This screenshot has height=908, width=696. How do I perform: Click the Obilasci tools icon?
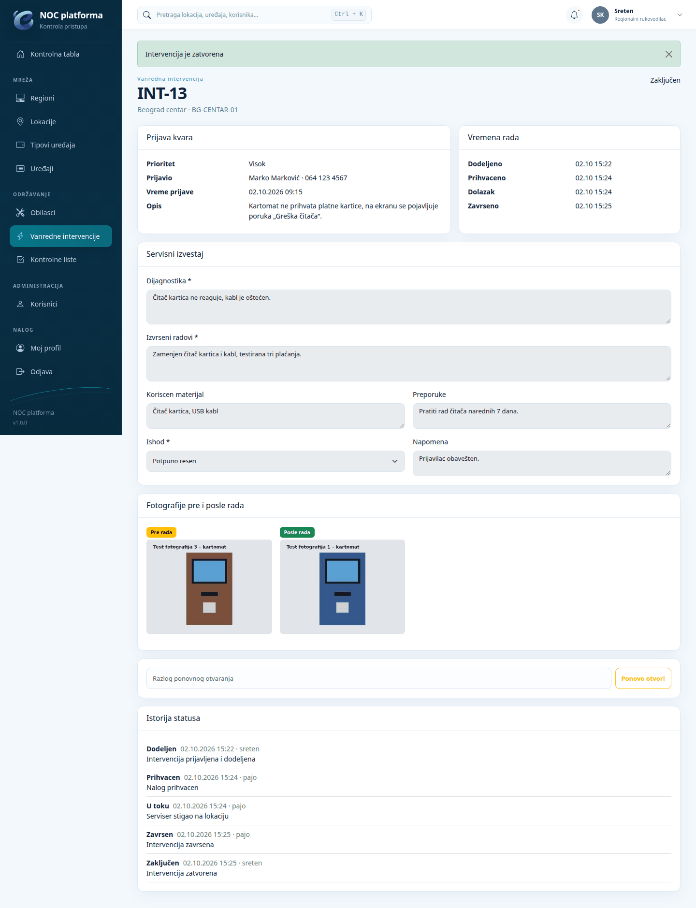point(20,213)
